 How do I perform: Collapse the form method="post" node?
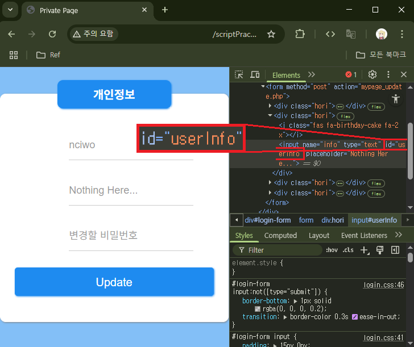[263, 86]
